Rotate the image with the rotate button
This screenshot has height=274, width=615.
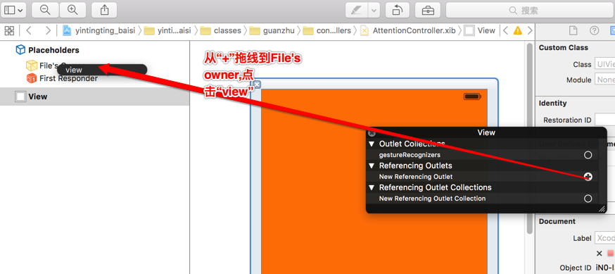(x=398, y=10)
